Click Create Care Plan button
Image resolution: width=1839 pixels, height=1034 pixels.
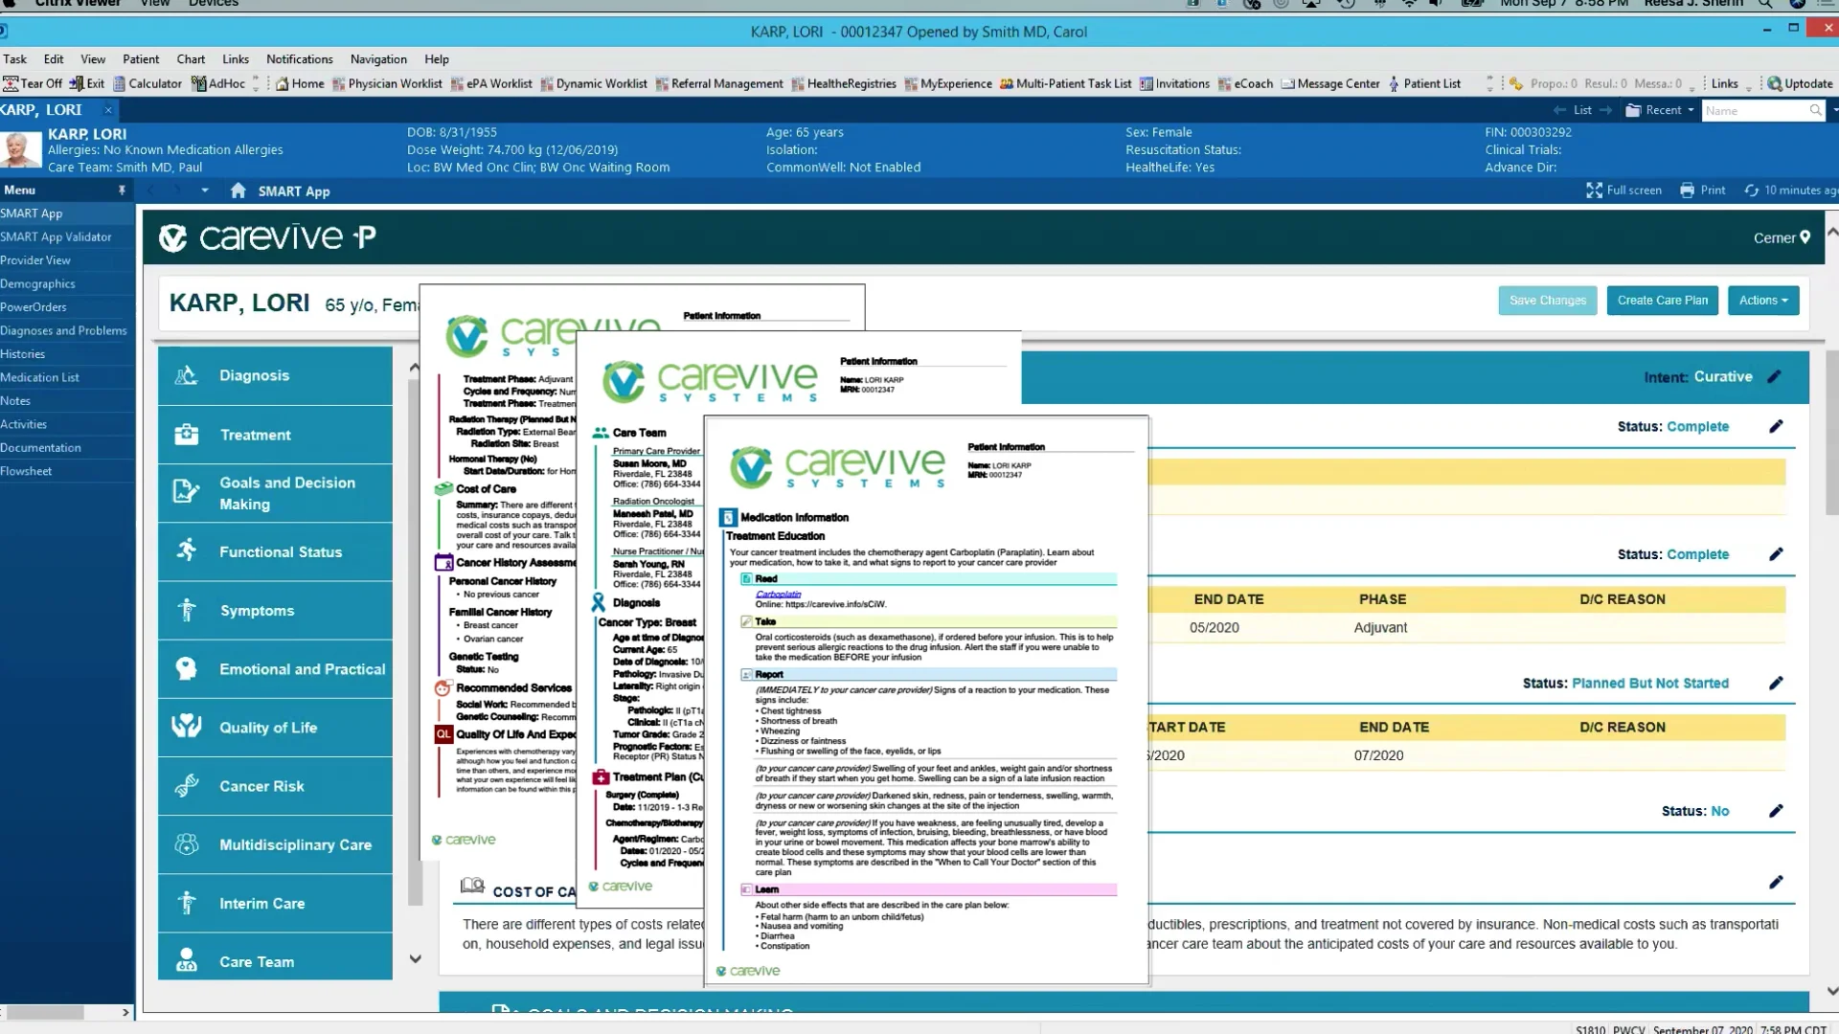click(1662, 301)
